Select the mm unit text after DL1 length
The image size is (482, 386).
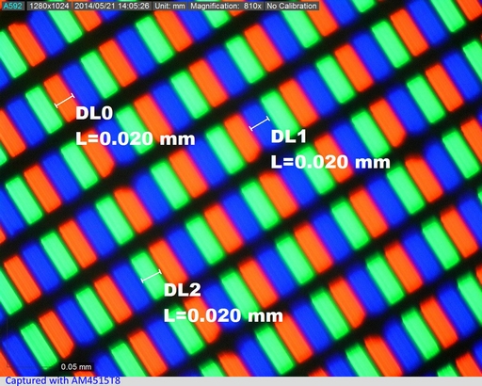point(373,163)
